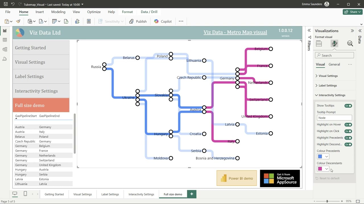Click the Power BI demo button
Image resolution: width=364 pixels, height=204 pixels.
point(237,178)
